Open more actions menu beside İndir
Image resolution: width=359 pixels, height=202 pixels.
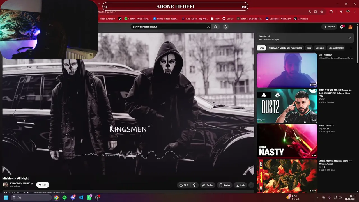251,185
